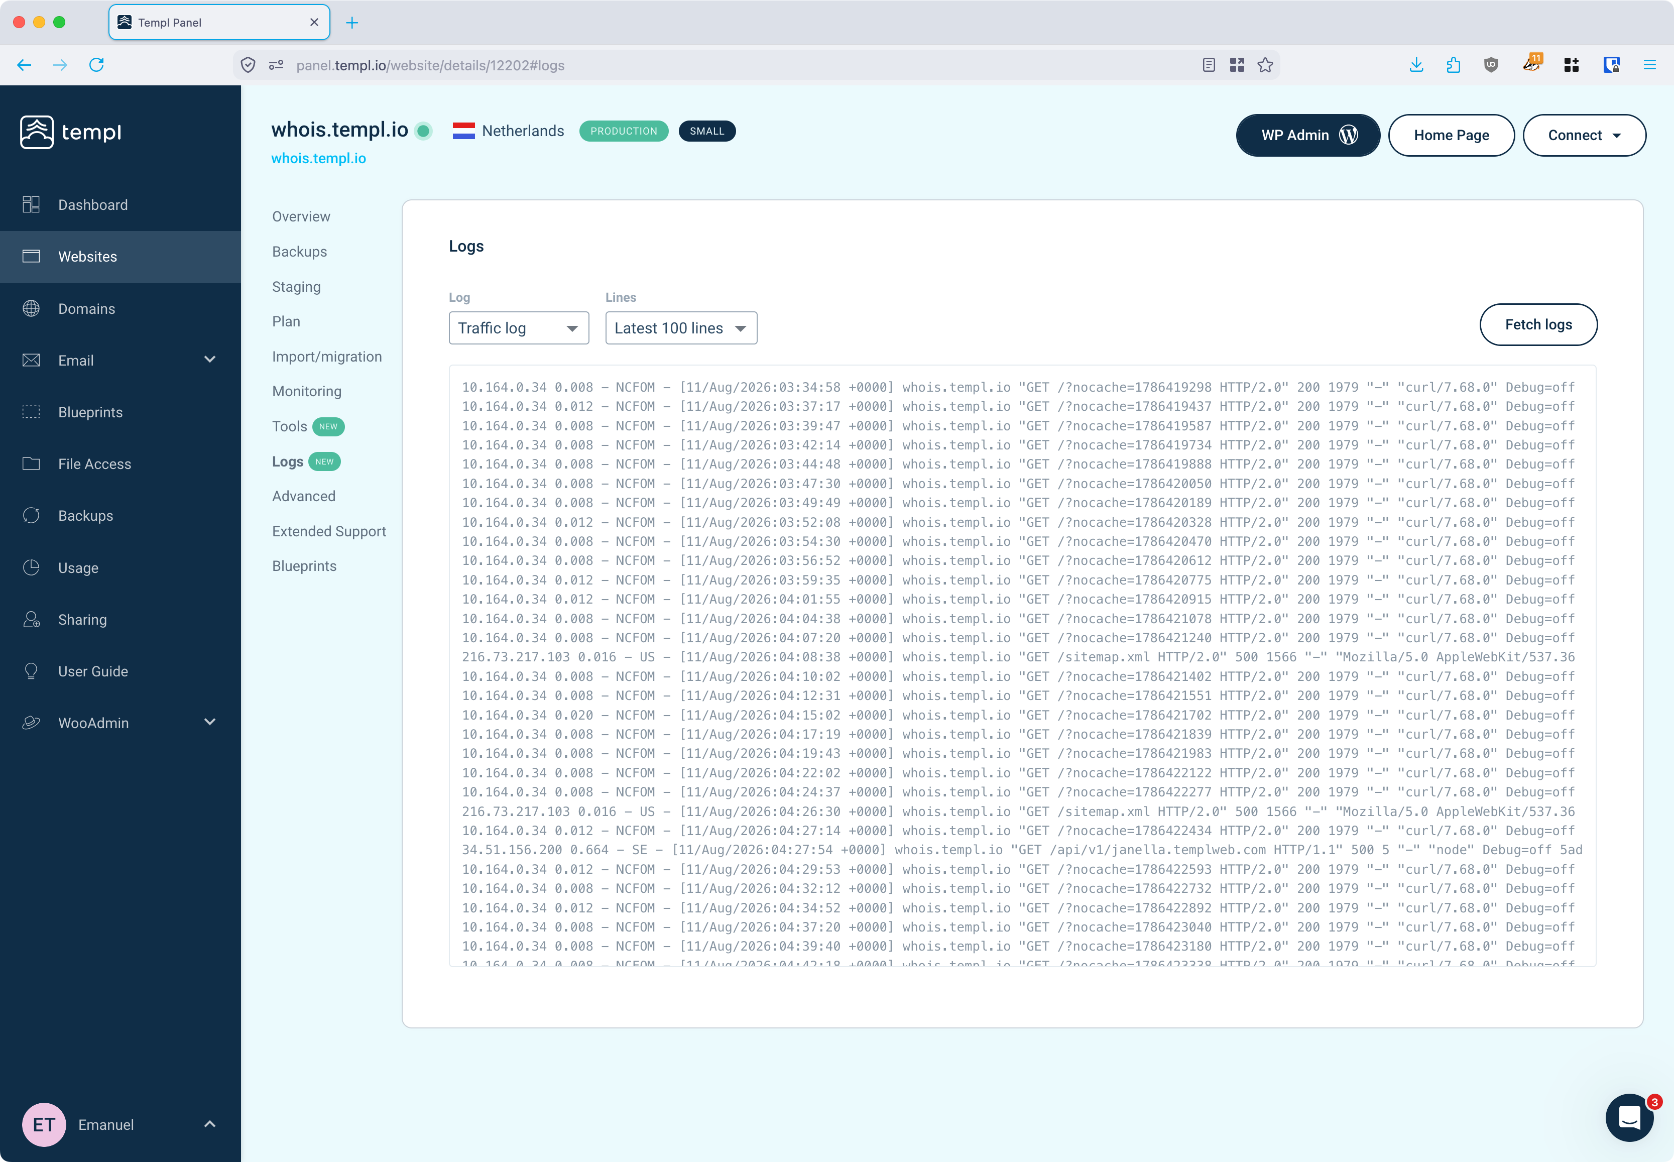Open Domains globe icon in sidebar

(31, 308)
